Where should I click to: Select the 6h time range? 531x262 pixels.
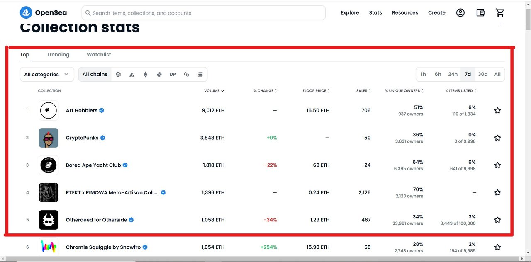(438, 74)
